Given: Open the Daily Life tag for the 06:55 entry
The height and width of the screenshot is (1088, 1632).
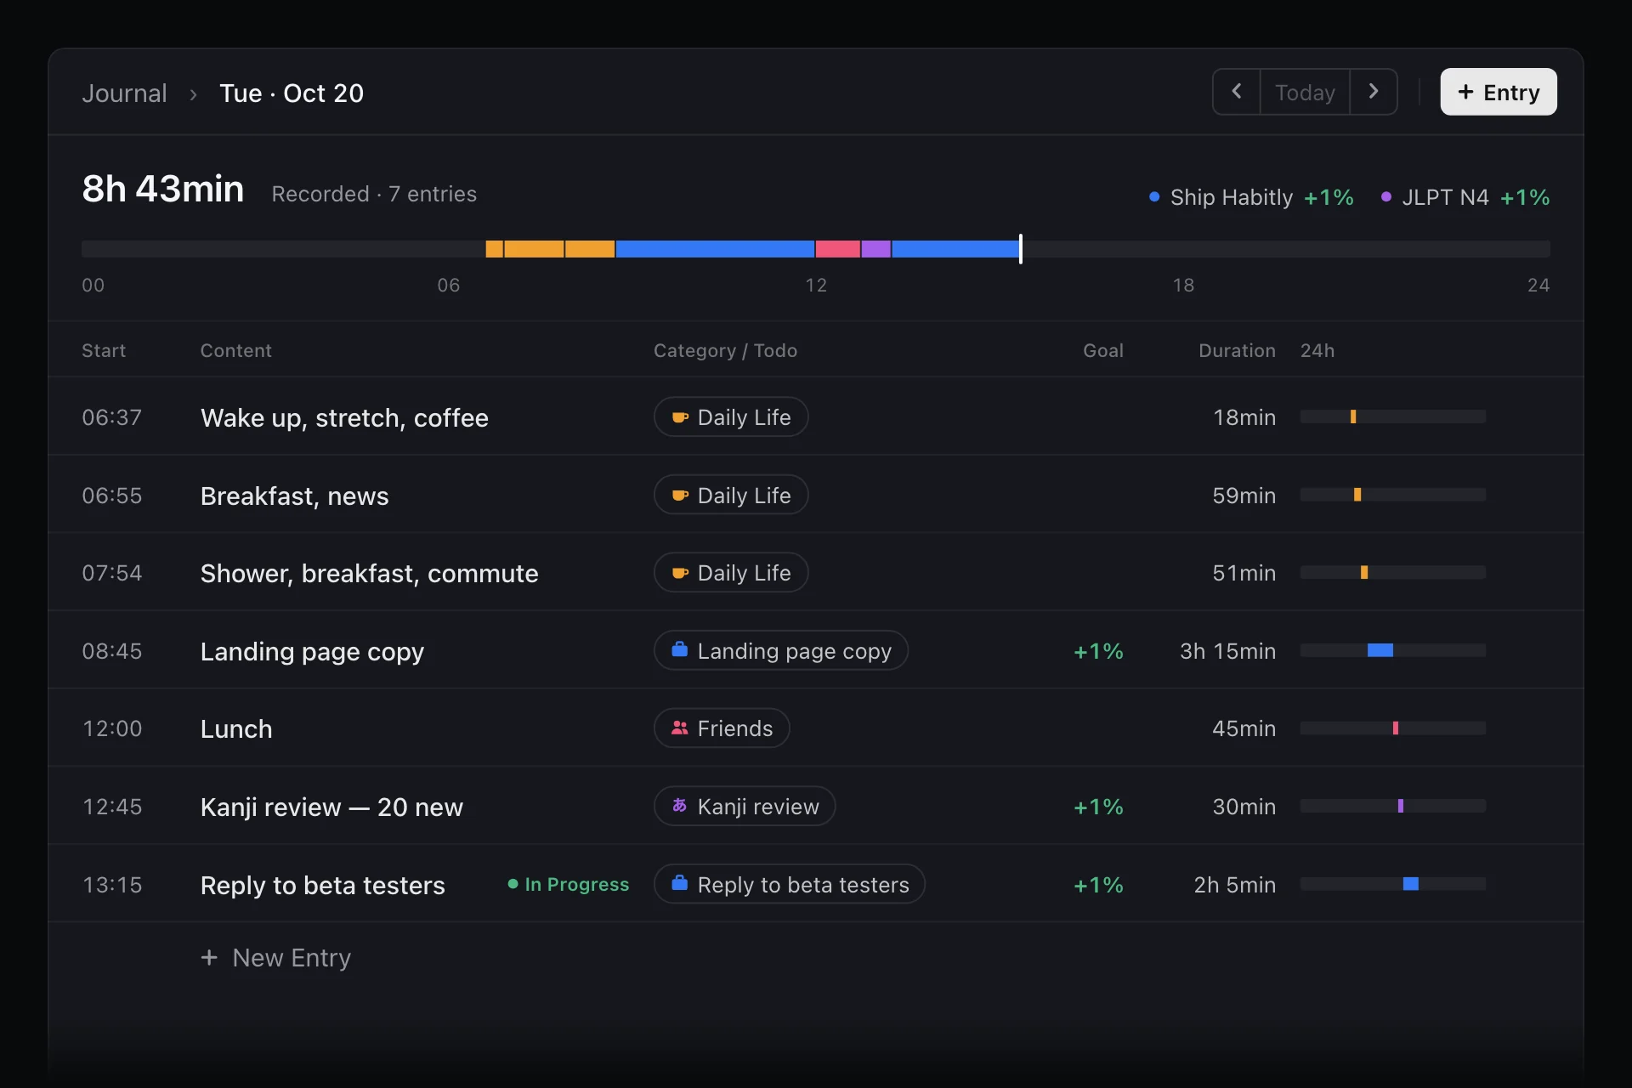Looking at the screenshot, I should coord(731,496).
